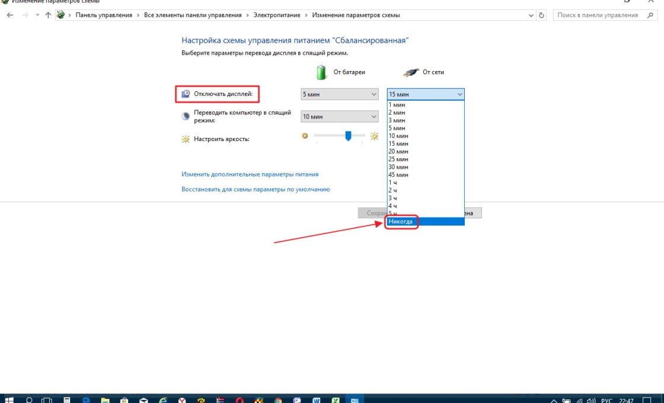Click the 'Настроить яркость:' label

[x=222, y=139]
